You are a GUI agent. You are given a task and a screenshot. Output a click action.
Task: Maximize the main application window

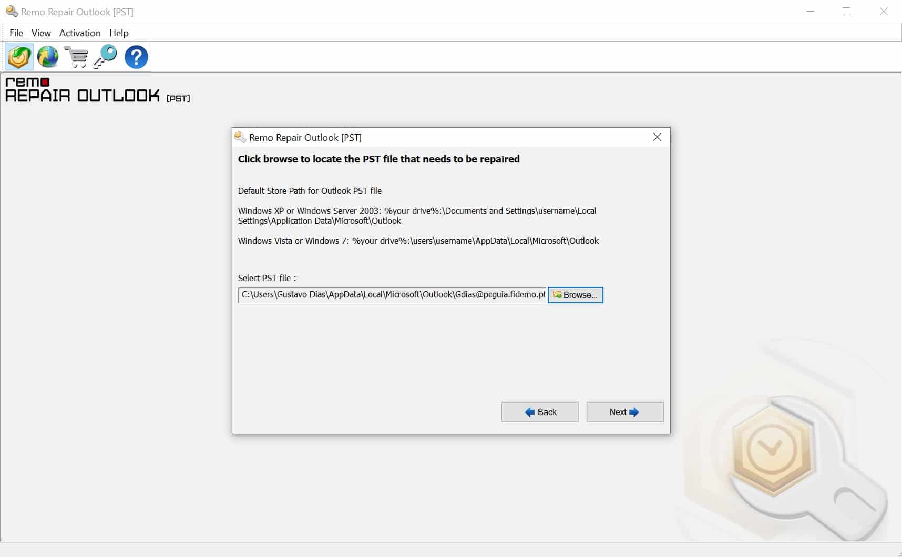point(846,12)
